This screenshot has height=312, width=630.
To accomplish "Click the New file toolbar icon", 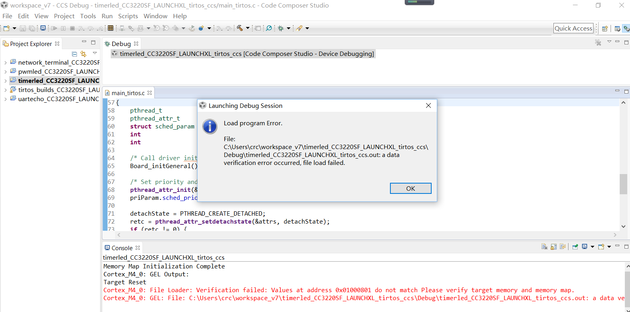I will (6, 28).
